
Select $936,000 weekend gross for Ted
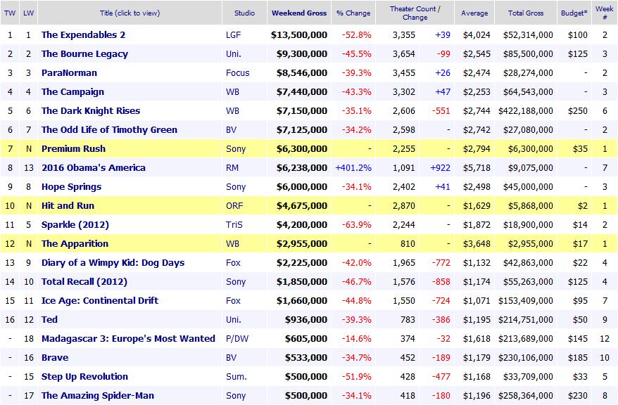point(306,320)
